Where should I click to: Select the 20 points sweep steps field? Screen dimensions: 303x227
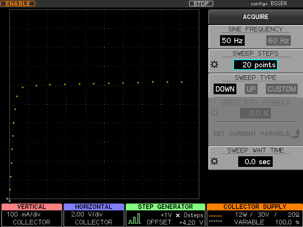click(255, 65)
